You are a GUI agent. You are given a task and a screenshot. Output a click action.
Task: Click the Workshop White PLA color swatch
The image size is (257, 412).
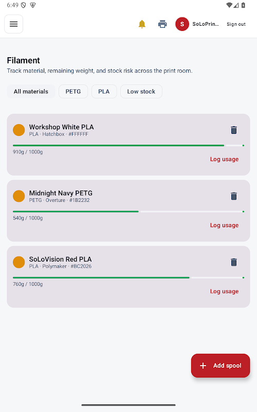(19, 130)
